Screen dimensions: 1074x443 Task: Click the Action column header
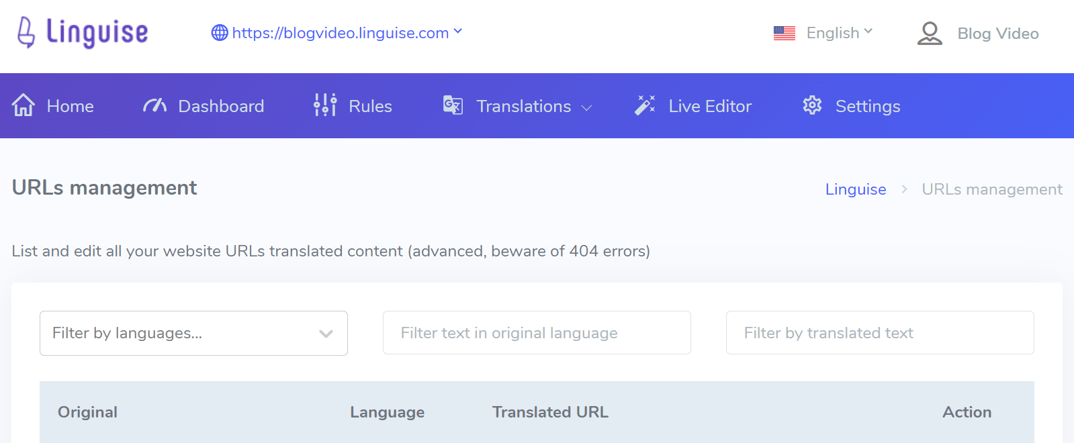pos(967,412)
